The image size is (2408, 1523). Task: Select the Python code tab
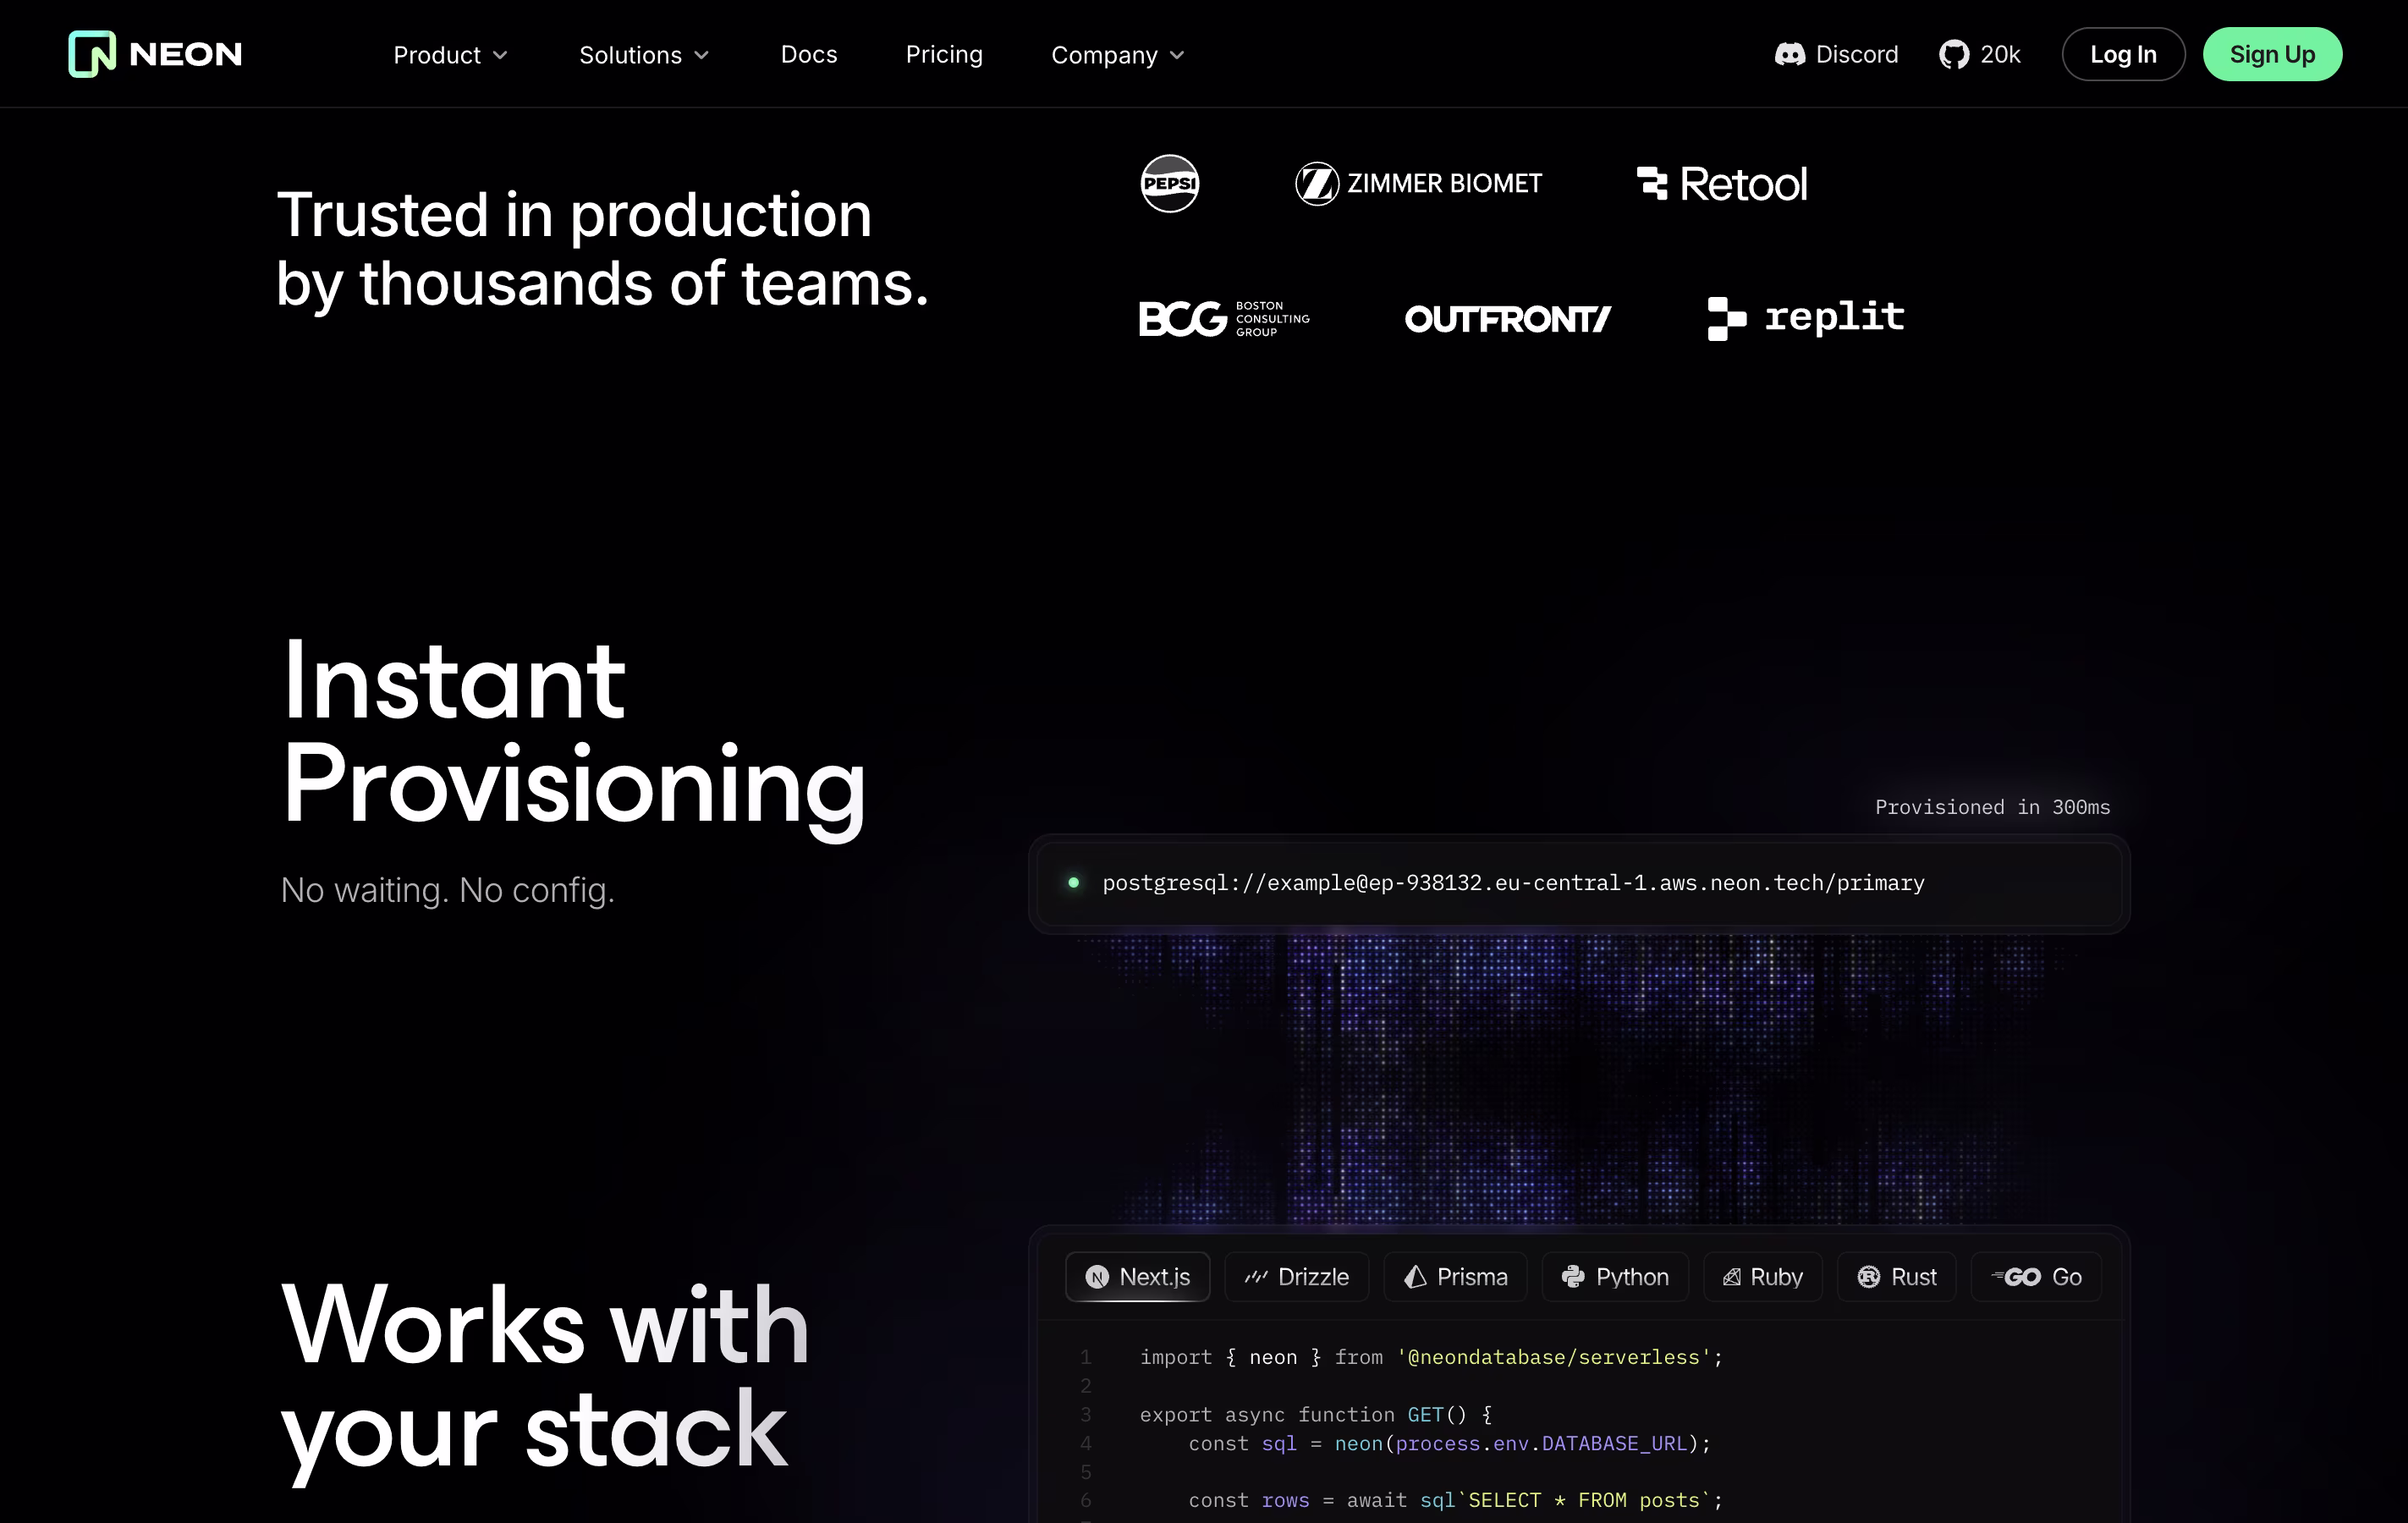(x=1614, y=1276)
